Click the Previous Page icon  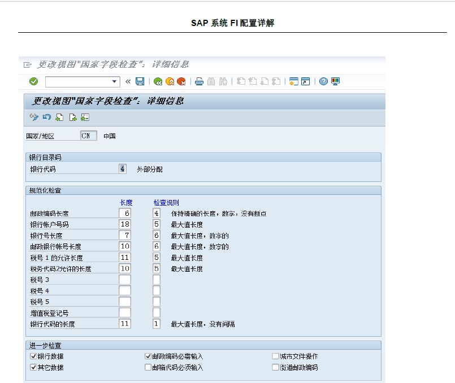tap(253, 81)
